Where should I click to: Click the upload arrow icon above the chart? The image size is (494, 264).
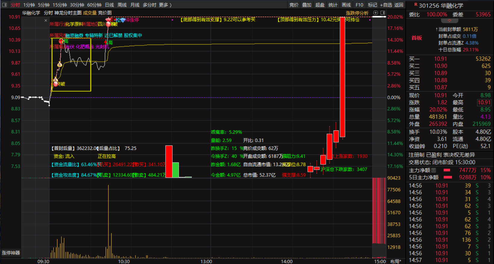tap(375, 13)
